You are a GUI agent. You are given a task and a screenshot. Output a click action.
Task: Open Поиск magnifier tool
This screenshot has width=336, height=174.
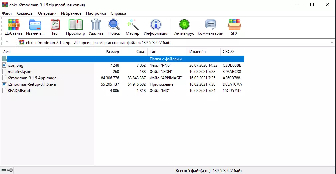point(114,25)
